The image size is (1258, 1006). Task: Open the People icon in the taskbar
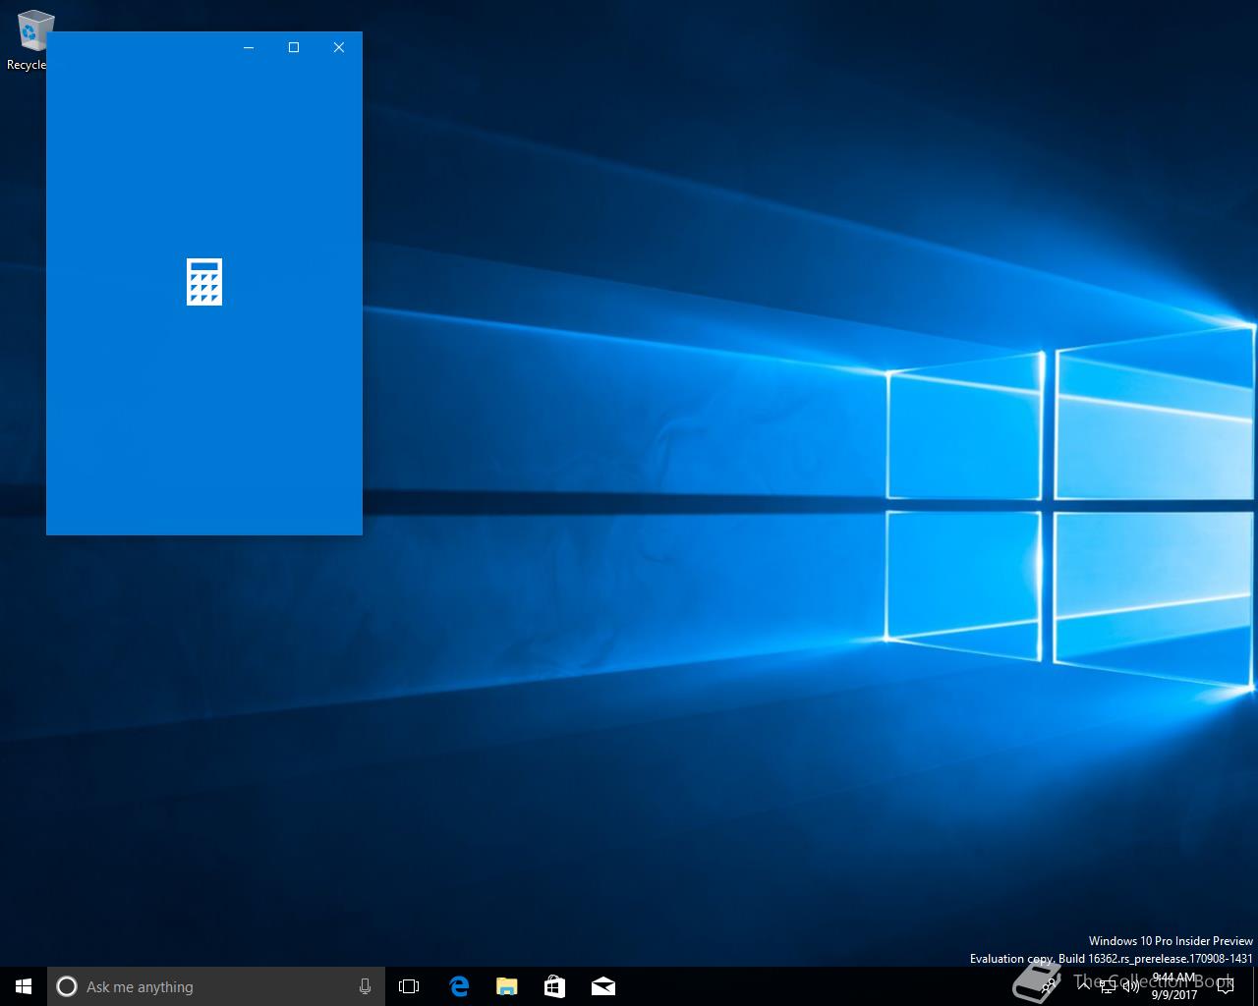[1050, 985]
